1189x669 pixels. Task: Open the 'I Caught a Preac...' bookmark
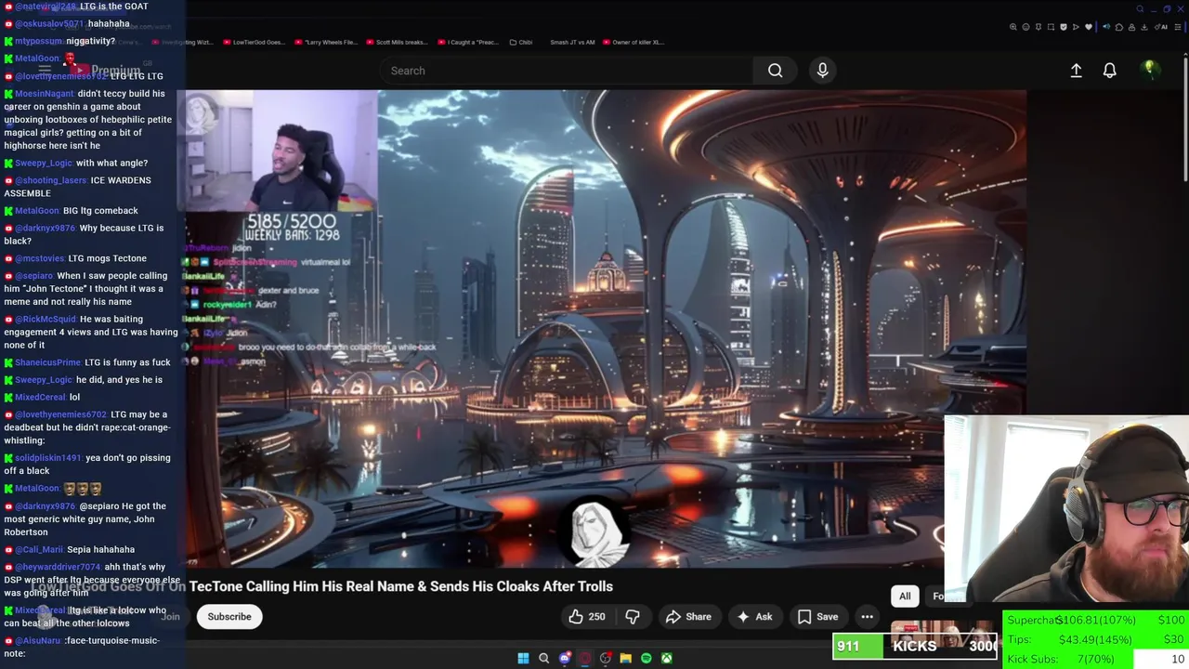[x=467, y=42]
